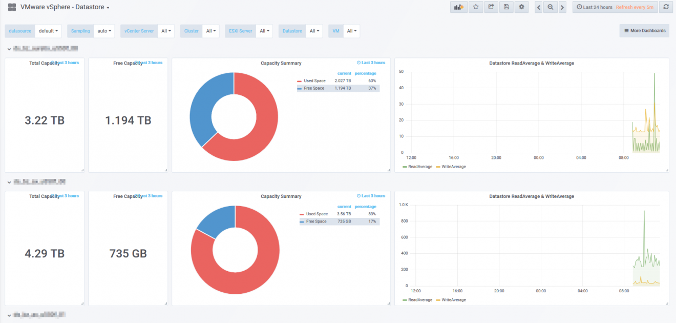Share the dashboard
676x323 pixels.
[491, 7]
